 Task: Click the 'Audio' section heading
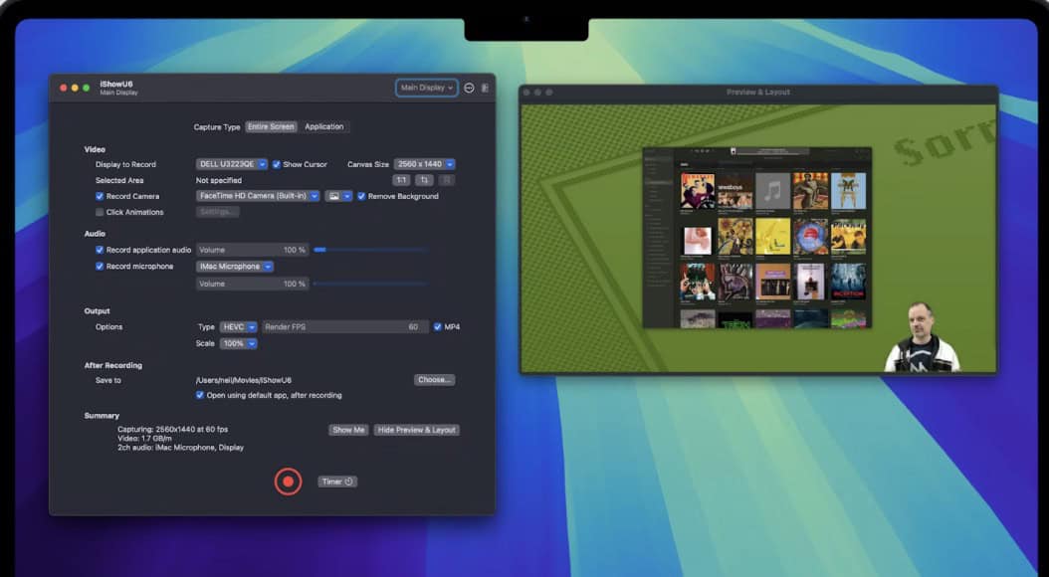[95, 234]
